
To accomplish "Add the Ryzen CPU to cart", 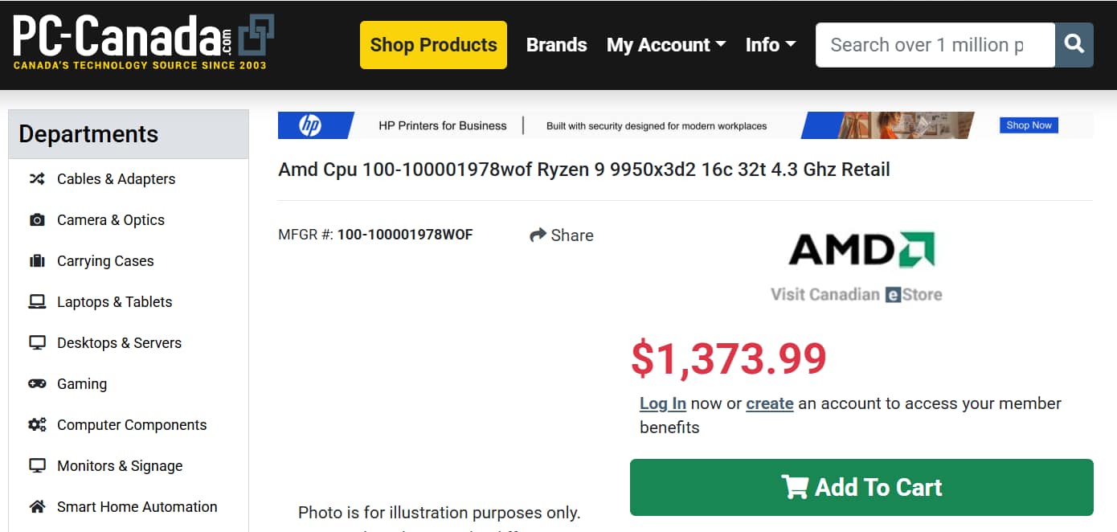I will point(861,487).
